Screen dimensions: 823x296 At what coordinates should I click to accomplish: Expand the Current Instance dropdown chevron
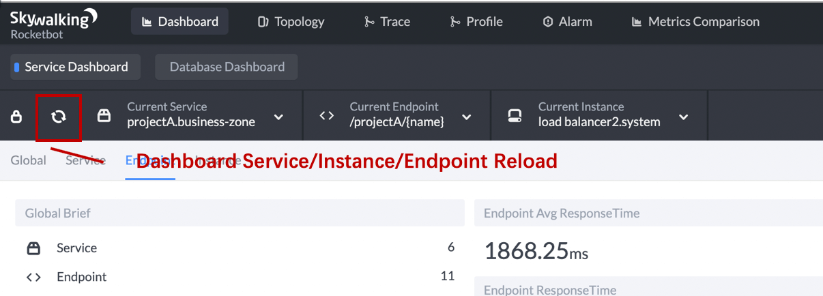[684, 117]
